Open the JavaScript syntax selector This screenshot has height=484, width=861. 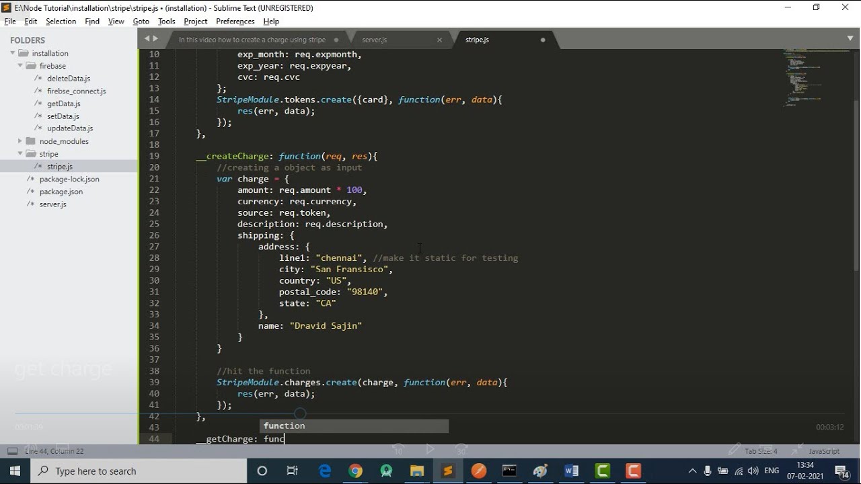coord(824,451)
